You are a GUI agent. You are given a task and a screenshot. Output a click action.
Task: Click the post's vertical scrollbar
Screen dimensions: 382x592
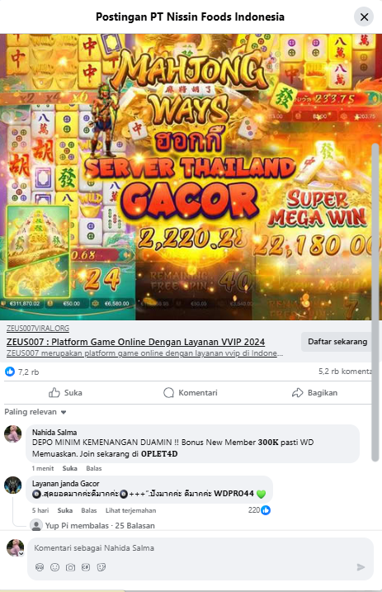[x=375, y=302]
